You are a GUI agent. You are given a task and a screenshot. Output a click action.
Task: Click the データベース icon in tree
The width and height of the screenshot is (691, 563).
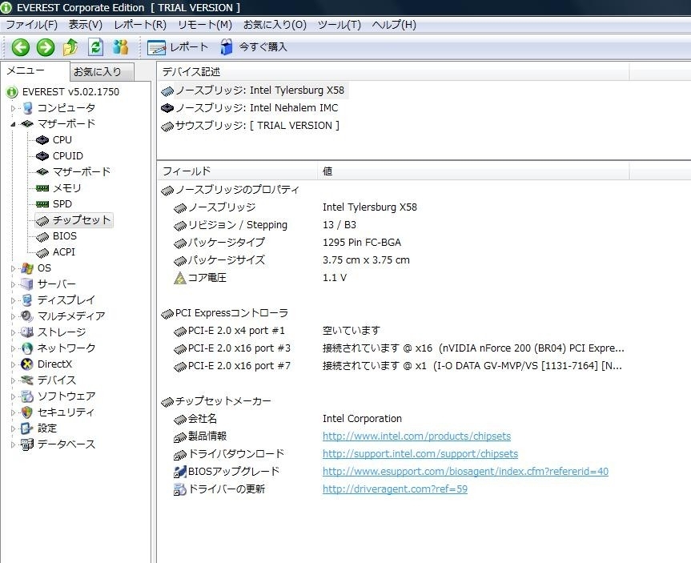(x=27, y=444)
